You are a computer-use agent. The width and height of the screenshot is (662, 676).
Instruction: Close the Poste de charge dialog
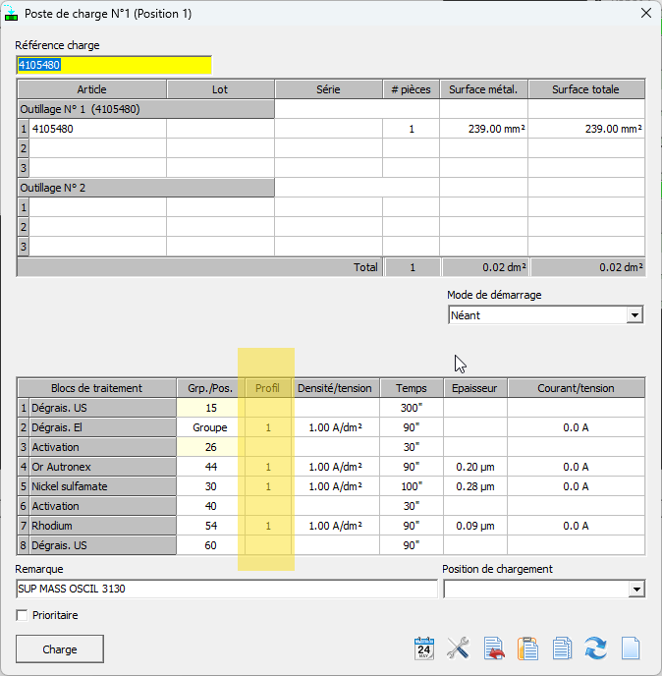[x=646, y=13]
